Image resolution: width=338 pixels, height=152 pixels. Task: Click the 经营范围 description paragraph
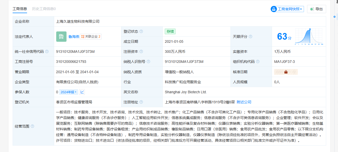click(189, 126)
